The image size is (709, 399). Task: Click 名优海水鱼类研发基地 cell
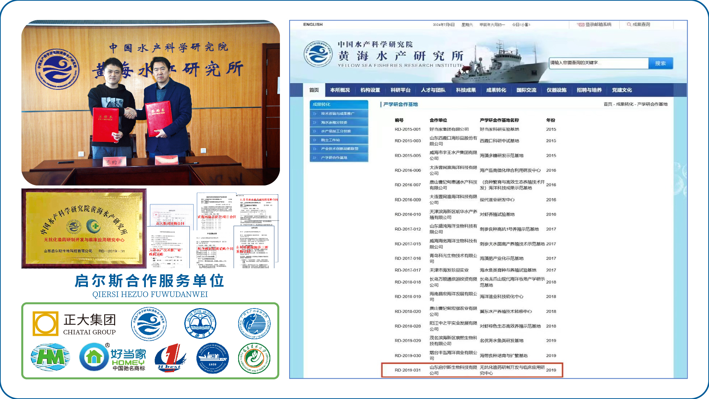[501, 341]
